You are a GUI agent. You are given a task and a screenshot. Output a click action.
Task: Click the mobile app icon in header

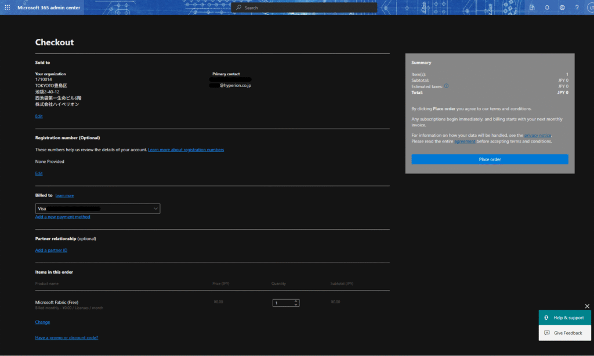click(x=532, y=8)
